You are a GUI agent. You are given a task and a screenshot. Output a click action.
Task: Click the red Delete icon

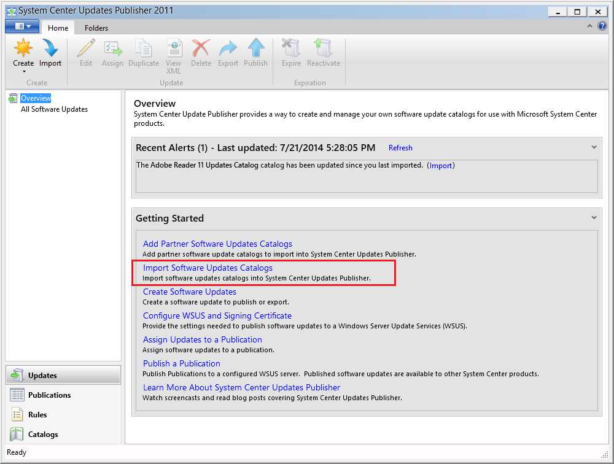click(x=201, y=48)
